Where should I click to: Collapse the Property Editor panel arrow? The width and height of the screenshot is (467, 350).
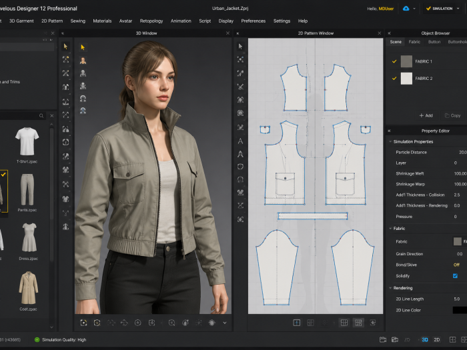[x=389, y=131]
